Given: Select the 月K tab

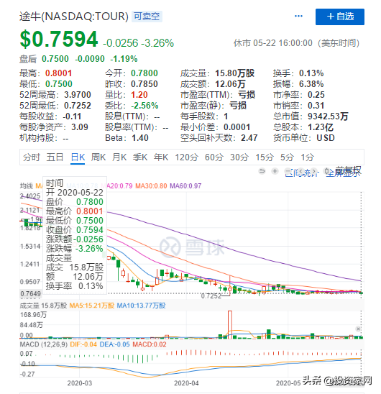Looking at the screenshot, I should click(119, 157).
